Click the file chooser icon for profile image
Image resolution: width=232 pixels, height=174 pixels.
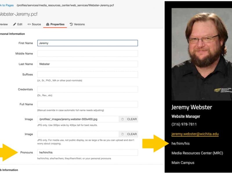[122, 119]
